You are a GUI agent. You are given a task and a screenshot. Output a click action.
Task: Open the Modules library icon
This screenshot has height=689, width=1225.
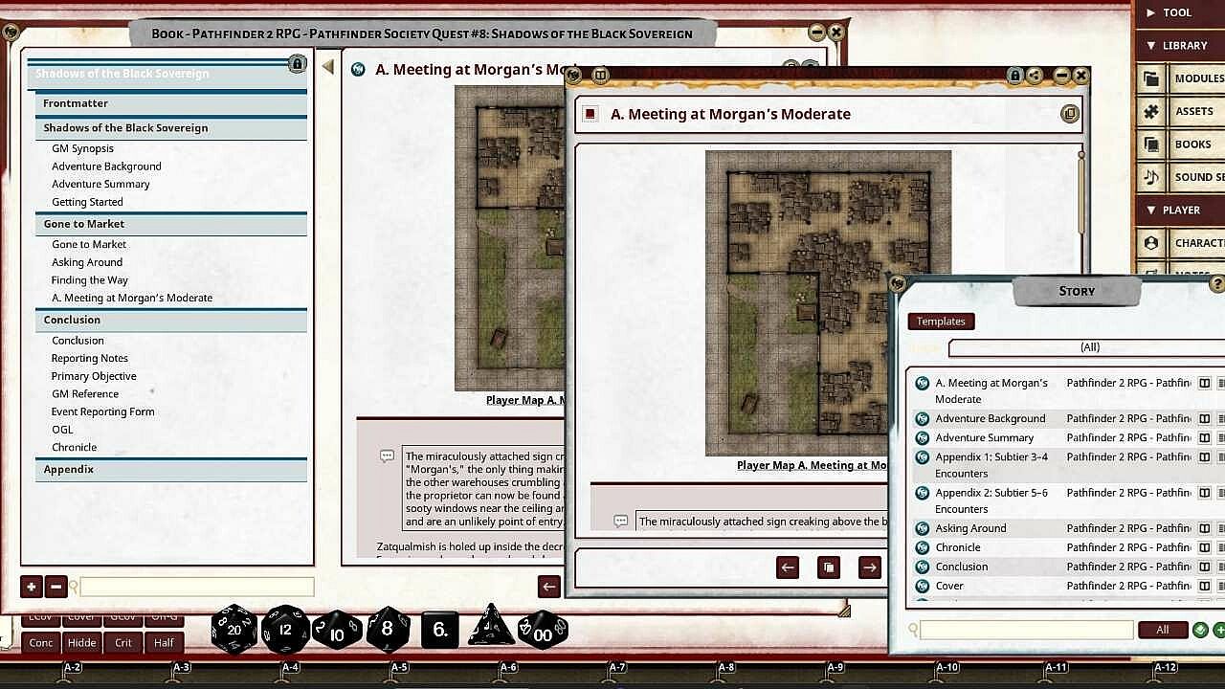pos(1151,78)
